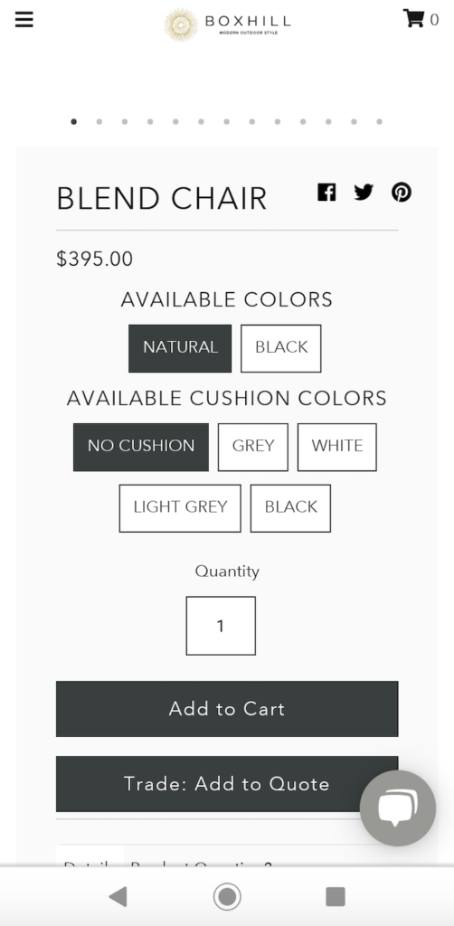Choose the No Cushion option
Screen dimensions: 454x926
pyautogui.click(x=141, y=447)
